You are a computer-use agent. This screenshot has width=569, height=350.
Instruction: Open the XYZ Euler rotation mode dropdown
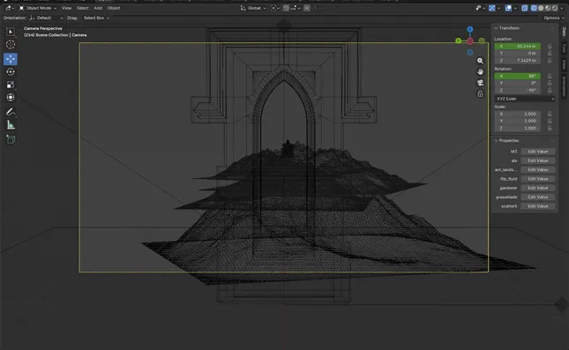(525, 99)
